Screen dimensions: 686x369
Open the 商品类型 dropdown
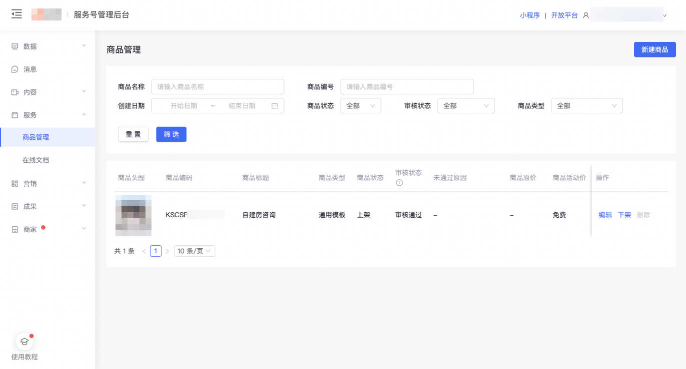pos(586,106)
